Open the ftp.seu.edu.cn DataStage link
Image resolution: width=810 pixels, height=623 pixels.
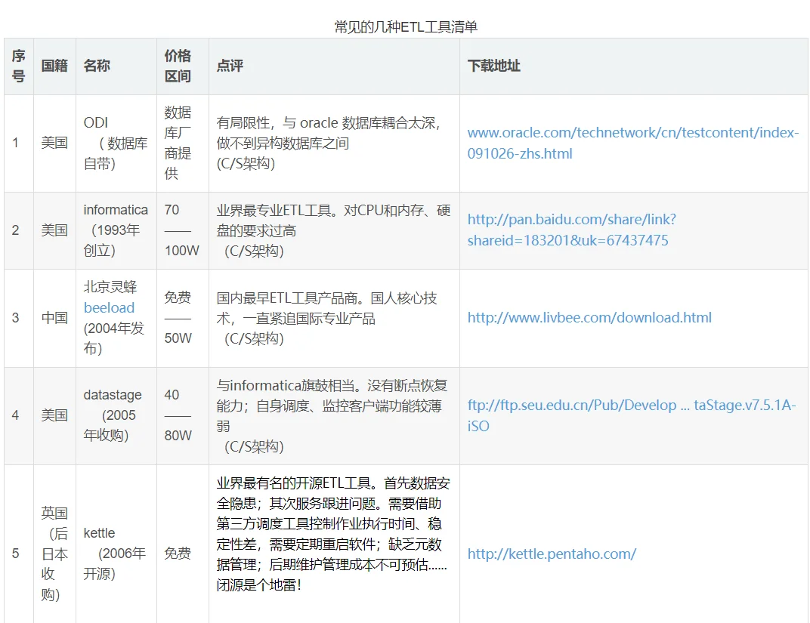click(x=631, y=415)
